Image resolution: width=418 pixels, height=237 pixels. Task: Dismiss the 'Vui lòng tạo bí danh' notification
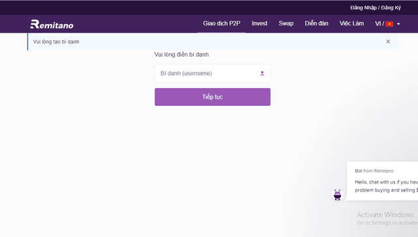click(x=388, y=41)
